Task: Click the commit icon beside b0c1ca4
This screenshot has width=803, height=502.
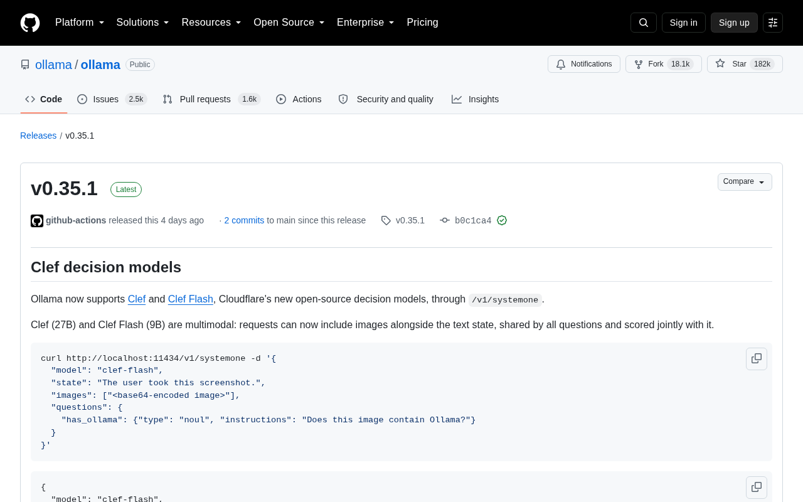Action: point(445,220)
